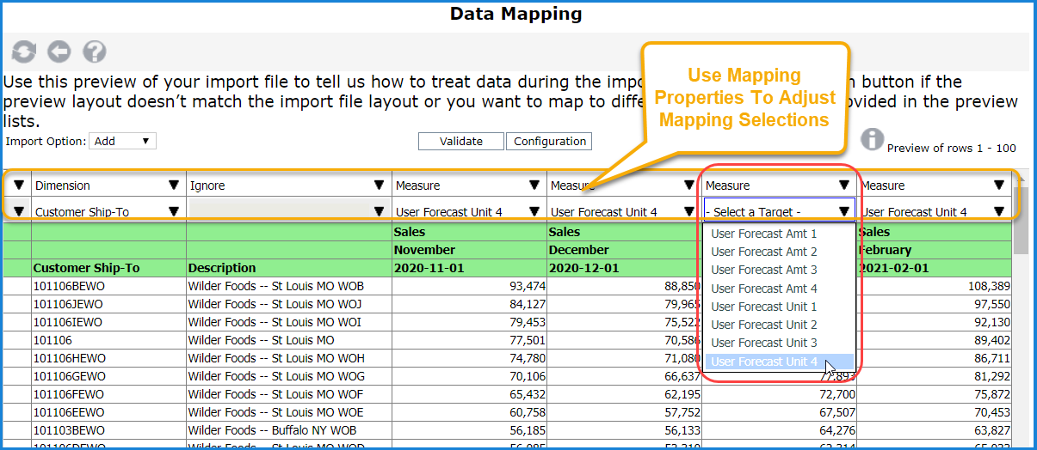This screenshot has height=450, width=1037.
Task: Open the Import Option dropdown
Action: 124,141
